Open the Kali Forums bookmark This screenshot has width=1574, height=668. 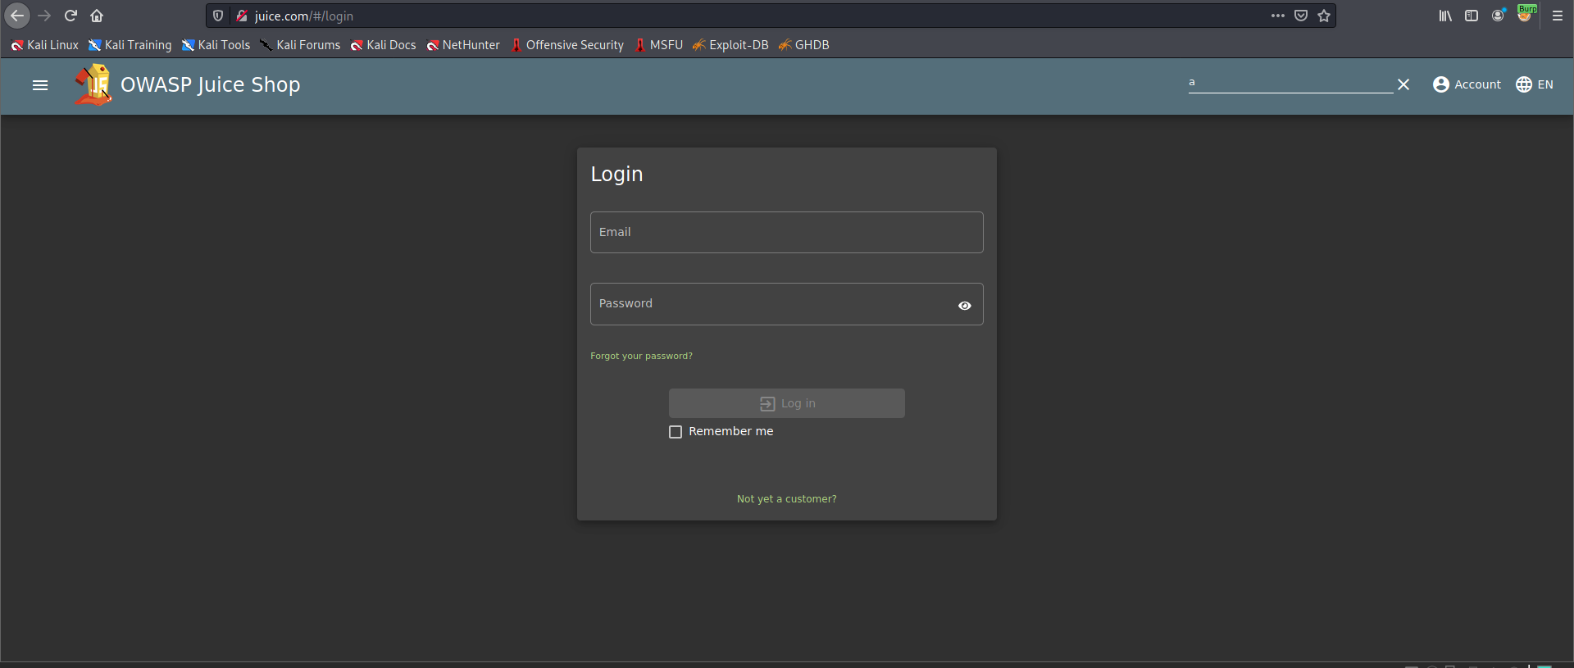coord(300,45)
